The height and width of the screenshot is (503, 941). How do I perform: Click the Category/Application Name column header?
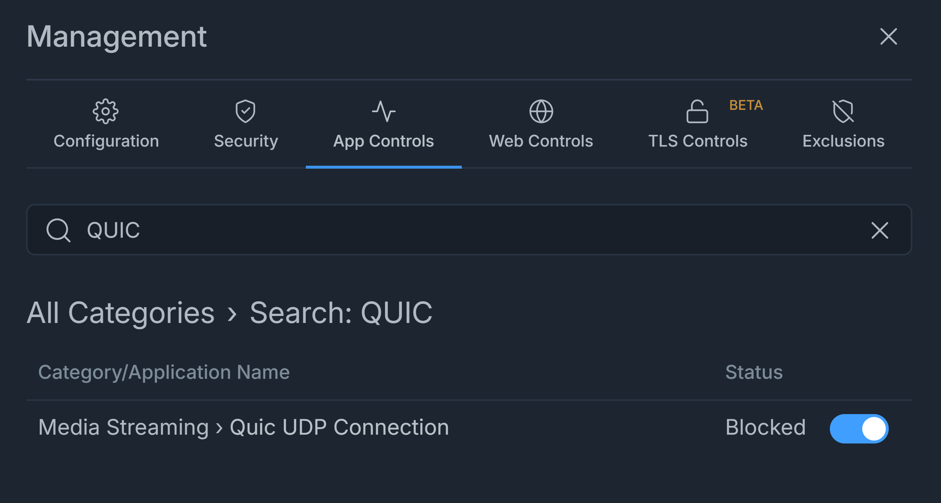[x=164, y=372]
